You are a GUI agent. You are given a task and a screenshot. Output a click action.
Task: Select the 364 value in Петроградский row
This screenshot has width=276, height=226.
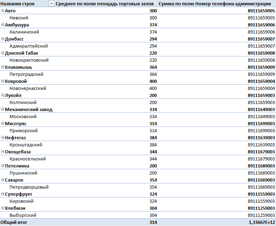(153, 74)
